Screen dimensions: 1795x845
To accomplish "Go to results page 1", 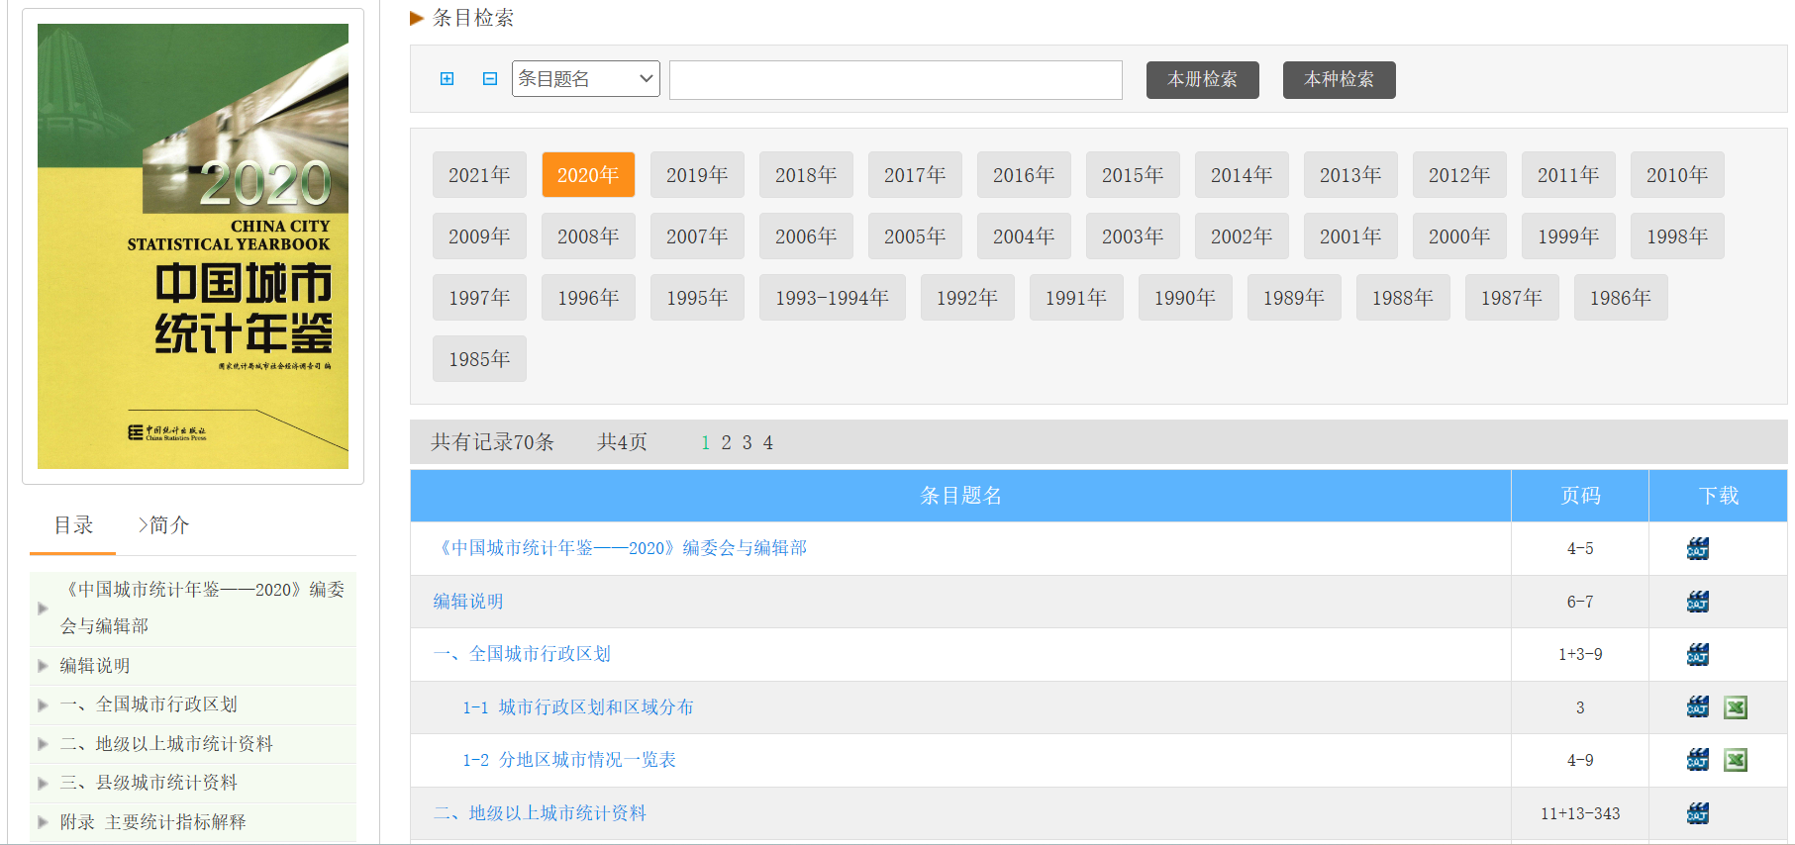I will tap(705, 442).
